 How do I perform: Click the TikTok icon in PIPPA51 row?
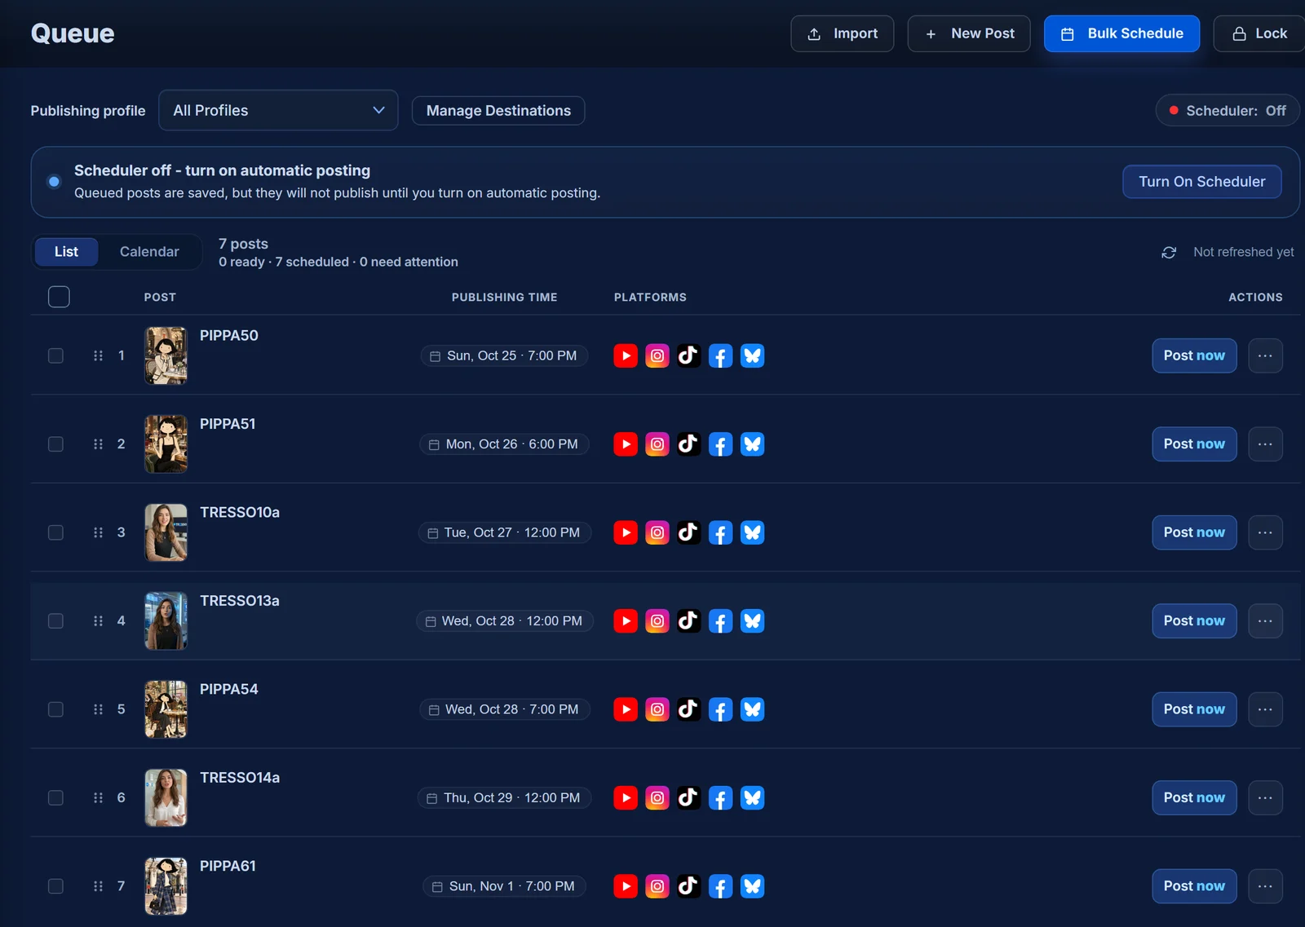point(688,444)
